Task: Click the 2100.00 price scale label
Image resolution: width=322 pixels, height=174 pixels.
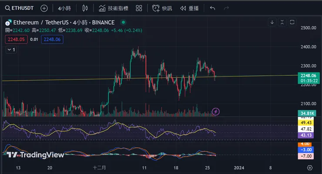Action: 309,104
